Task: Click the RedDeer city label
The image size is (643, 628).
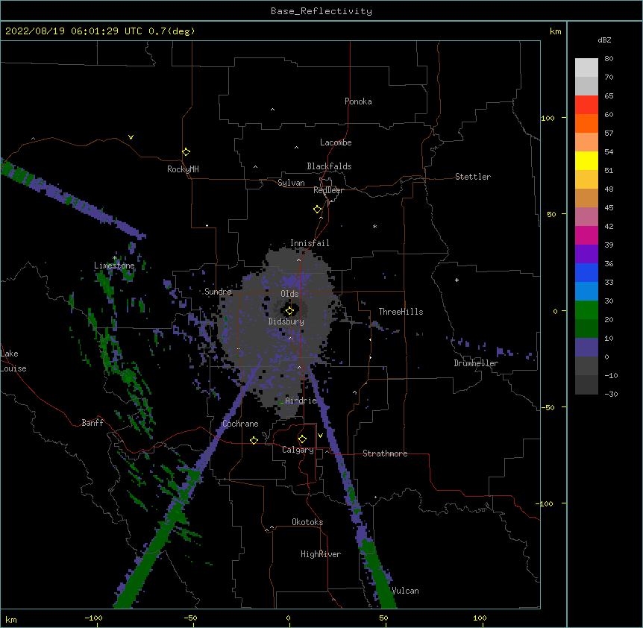Action: coord(328,190)
